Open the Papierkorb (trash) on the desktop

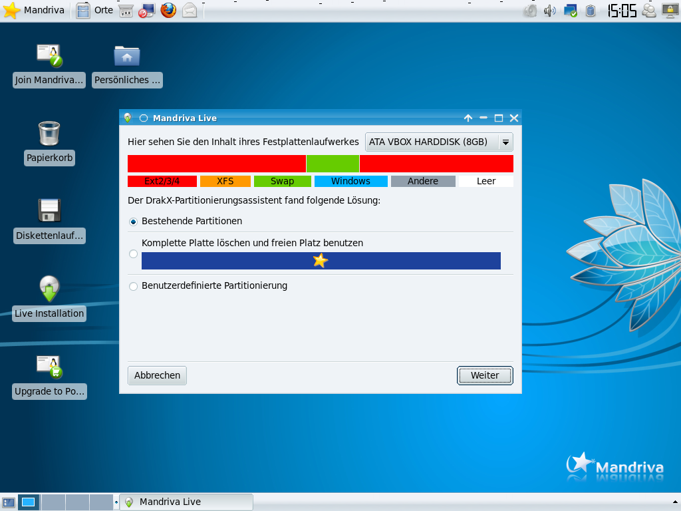tap(49, 136)
